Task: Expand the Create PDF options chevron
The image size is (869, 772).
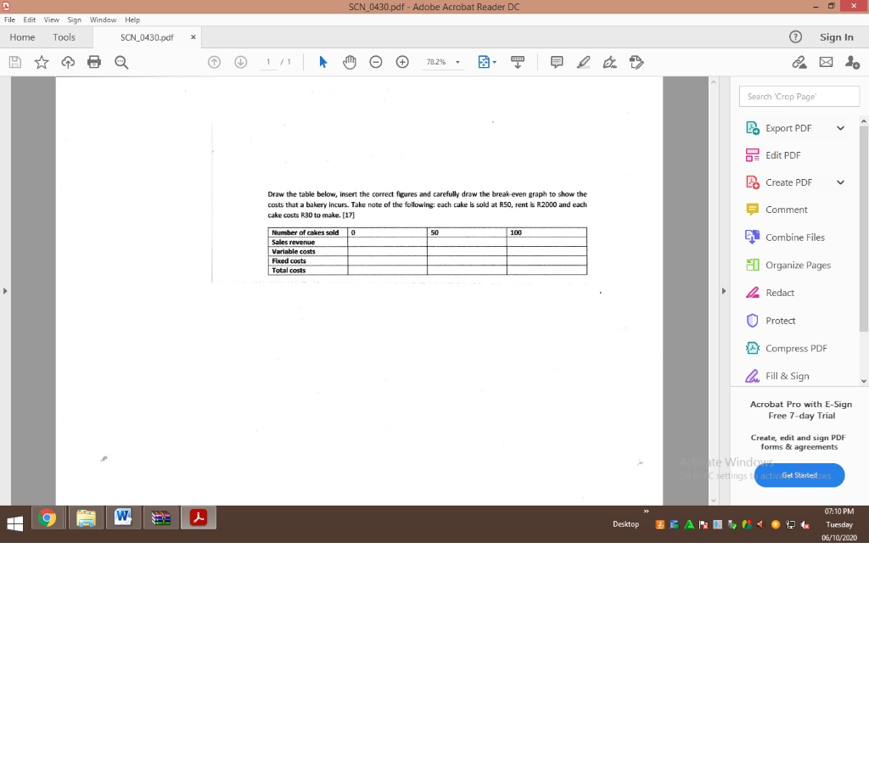Action: point(840,182)
